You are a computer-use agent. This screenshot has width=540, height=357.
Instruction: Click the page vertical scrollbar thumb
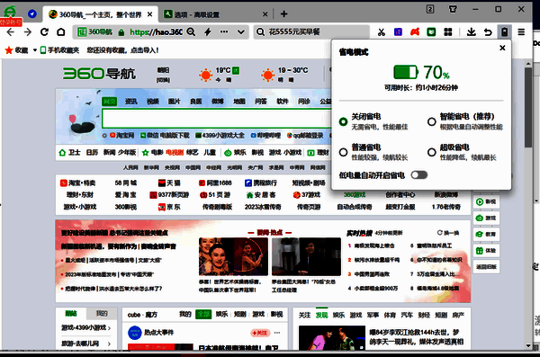coord(528,107)
